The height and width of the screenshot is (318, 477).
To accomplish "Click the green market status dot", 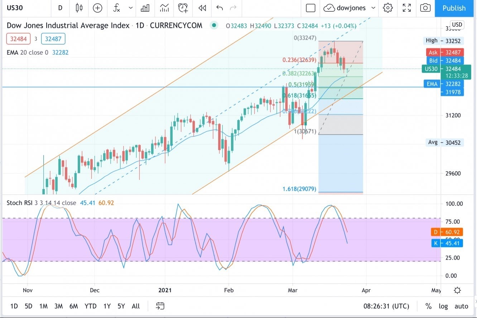I will pos(214,25).
